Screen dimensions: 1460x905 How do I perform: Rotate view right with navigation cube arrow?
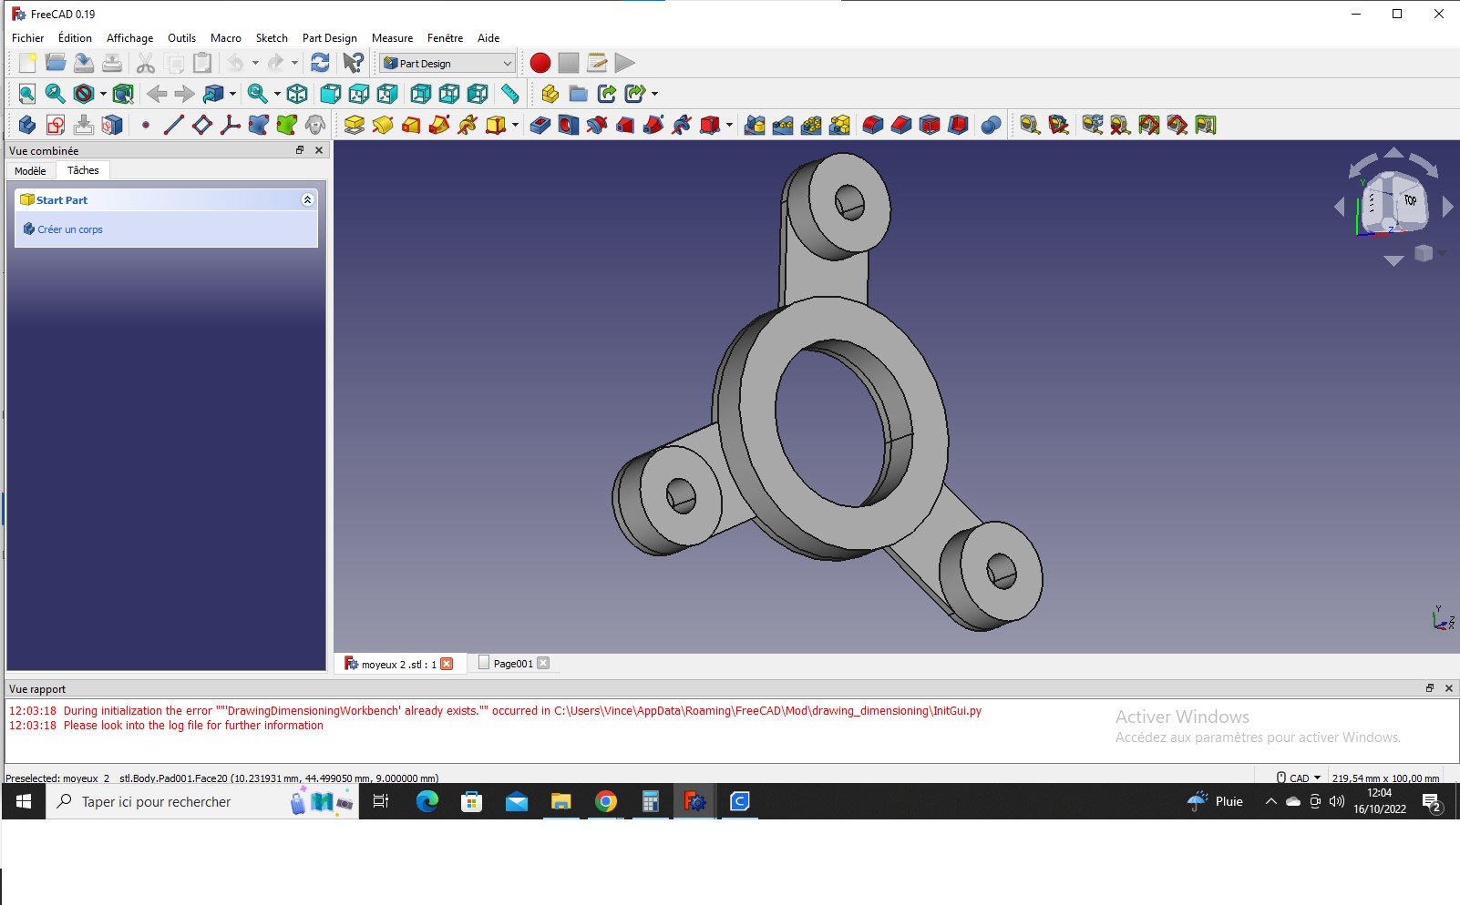pyautogui.click(x=1448, y=208)
